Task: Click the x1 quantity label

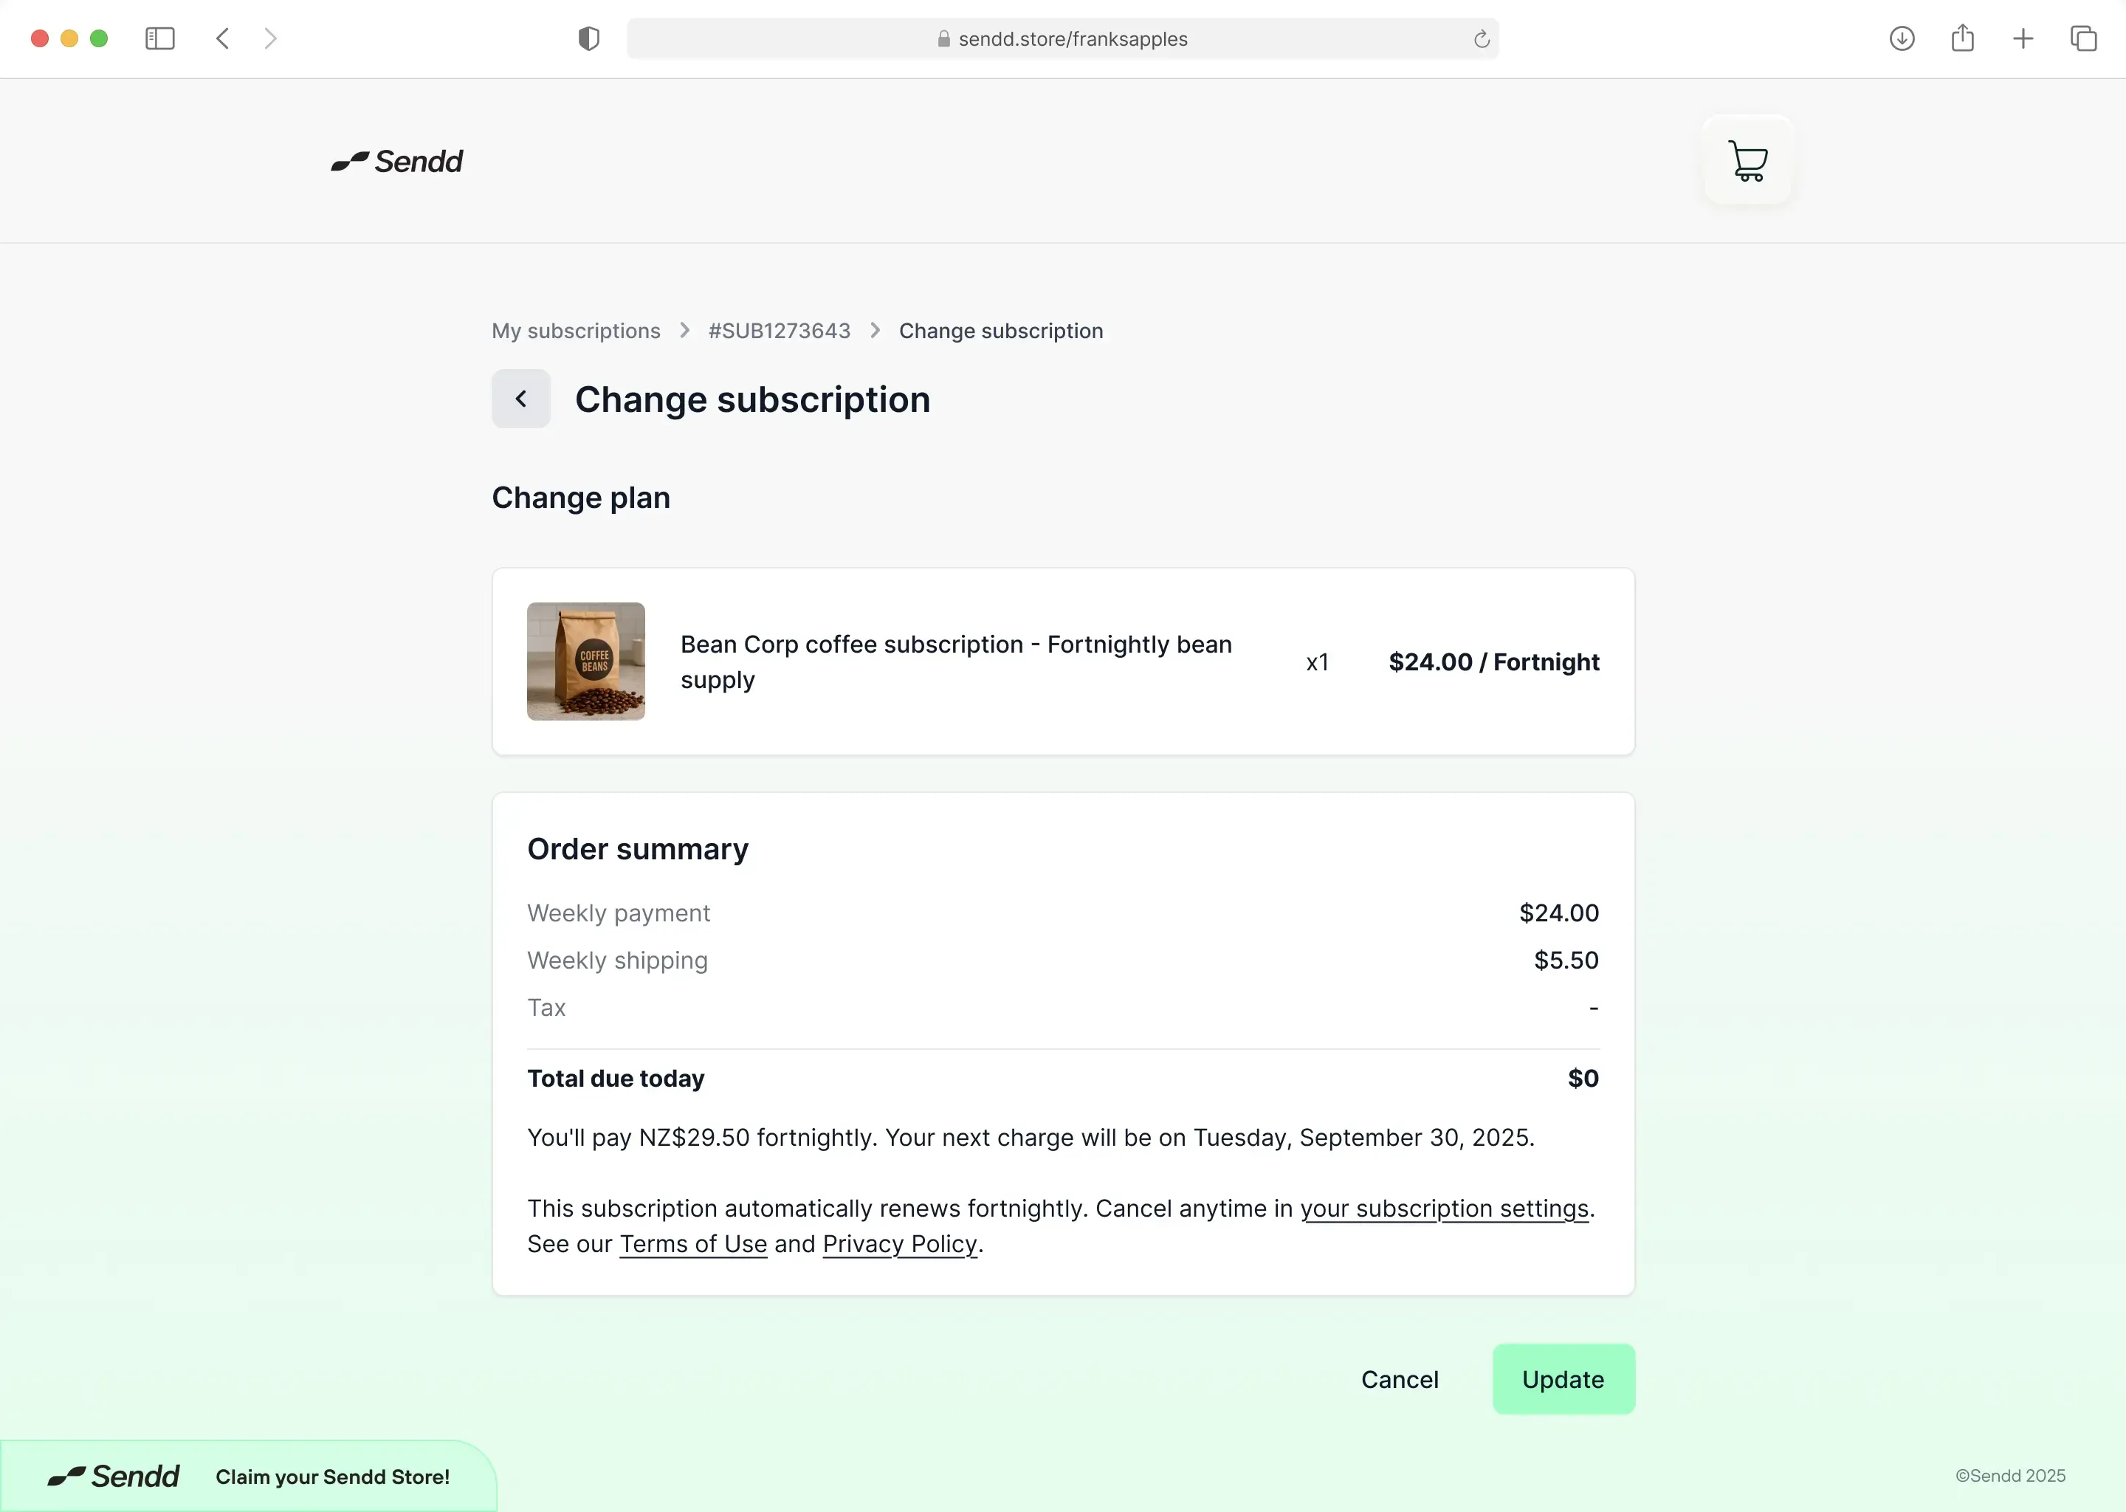Action: tap(1317, 662)
